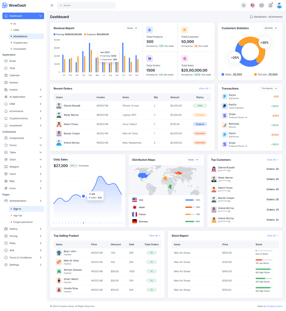
Task: Click the Kanban sidebar icon
Action: pos(6,82)
